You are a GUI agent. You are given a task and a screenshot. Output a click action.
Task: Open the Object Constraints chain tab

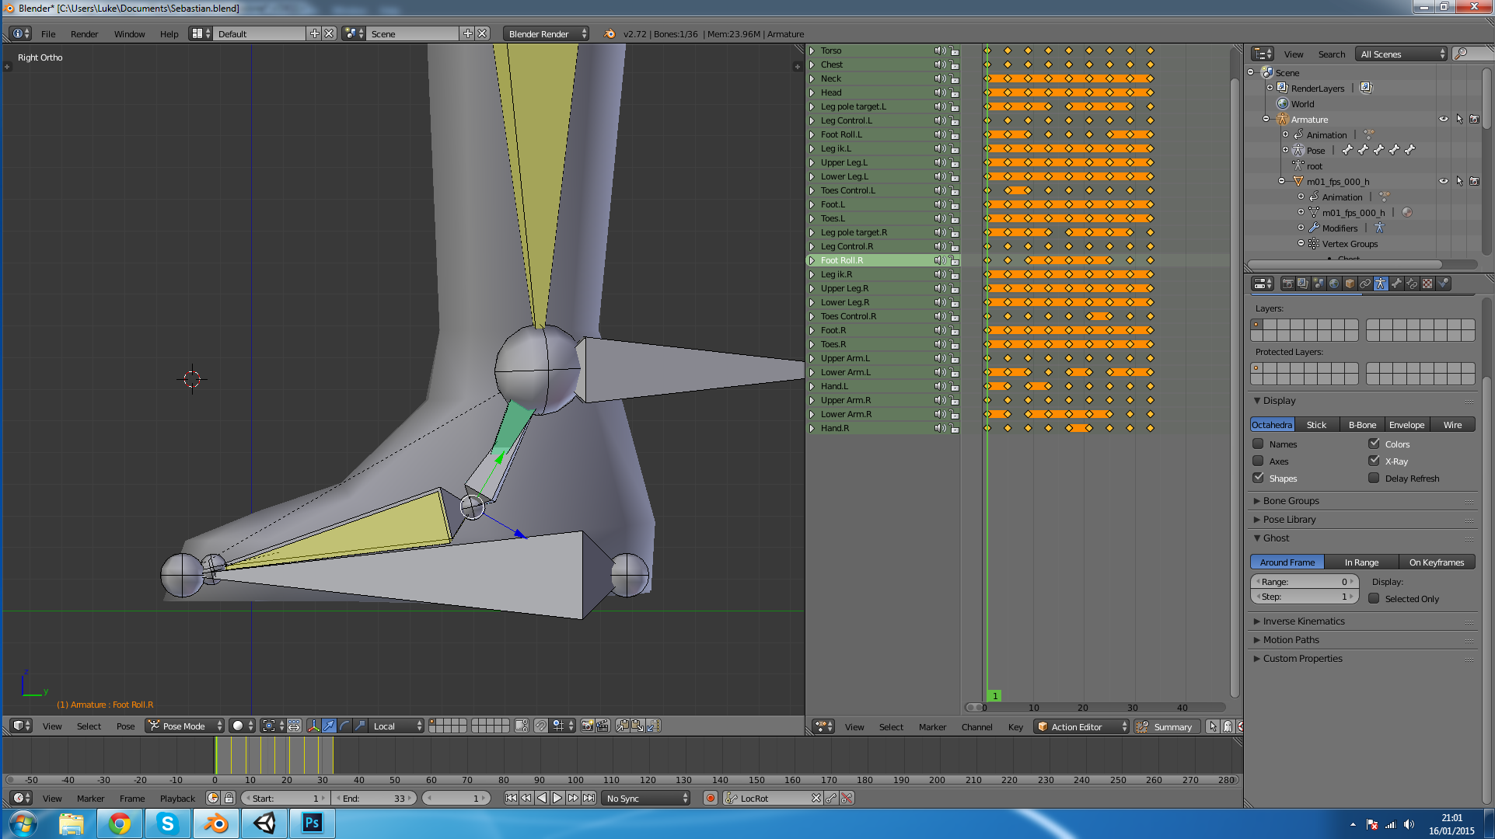(x=1365, y=284)
